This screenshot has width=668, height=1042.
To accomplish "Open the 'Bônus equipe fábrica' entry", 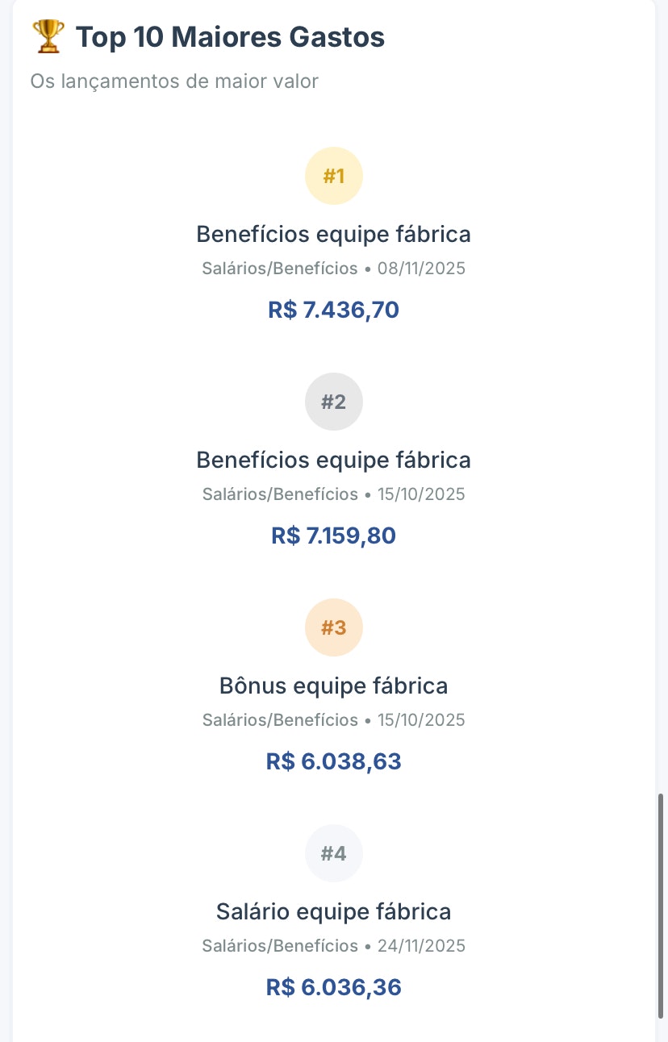I will tap(334, 686).
